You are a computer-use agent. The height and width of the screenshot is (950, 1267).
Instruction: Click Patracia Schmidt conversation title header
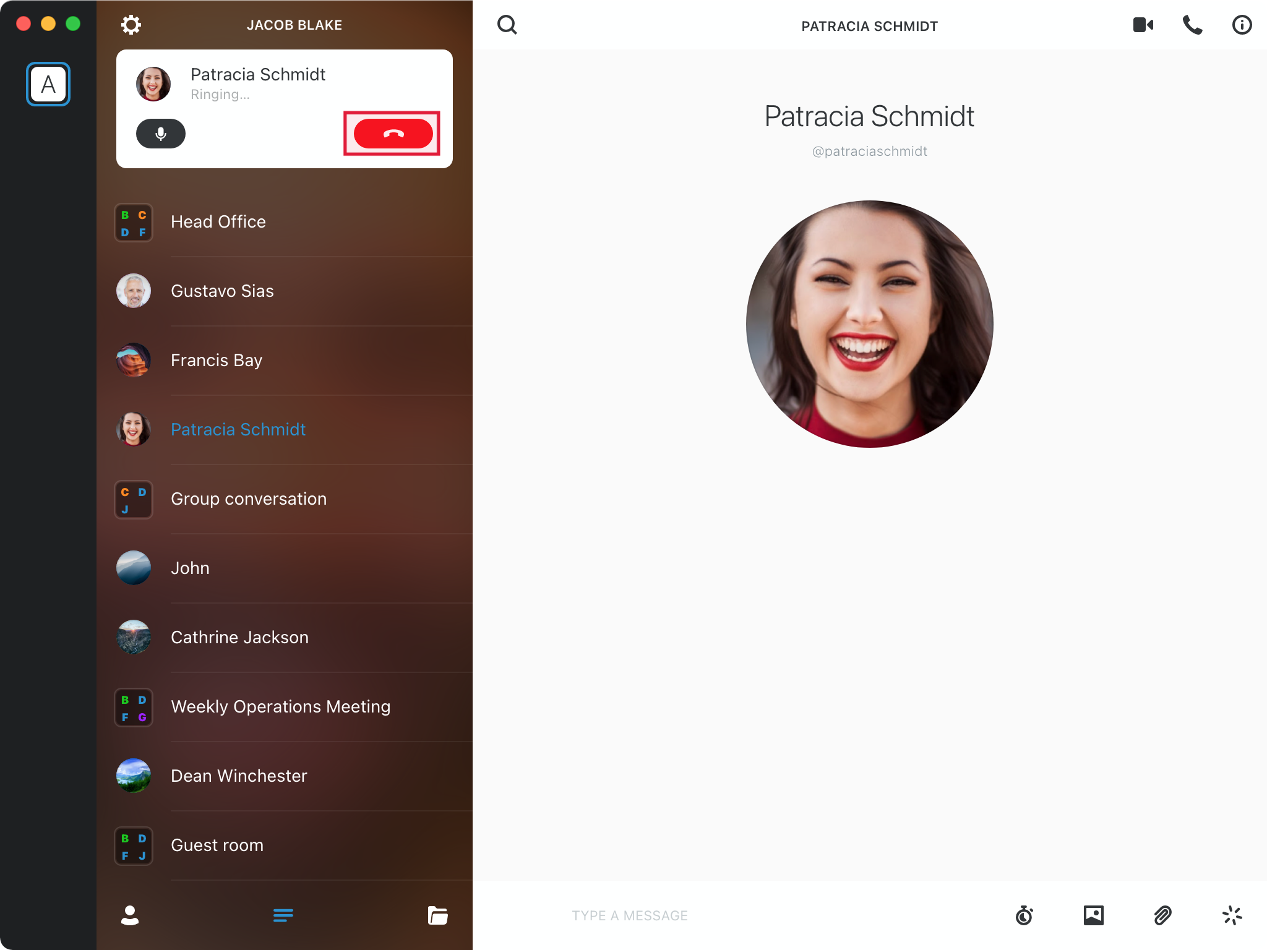pyautogui.click(x=870, y=27)
